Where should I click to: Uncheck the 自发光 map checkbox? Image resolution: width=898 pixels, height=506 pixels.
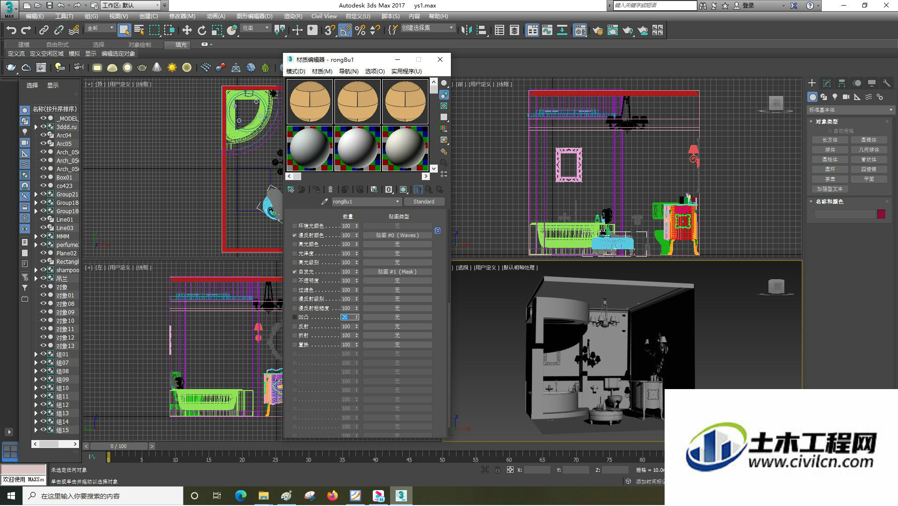(295, 272)
